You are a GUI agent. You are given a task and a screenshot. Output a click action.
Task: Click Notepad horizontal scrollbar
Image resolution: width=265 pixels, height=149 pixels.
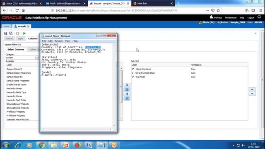click(x=77, y=129)
